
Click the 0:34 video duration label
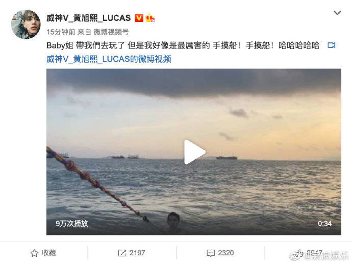(x=324, y=224)
